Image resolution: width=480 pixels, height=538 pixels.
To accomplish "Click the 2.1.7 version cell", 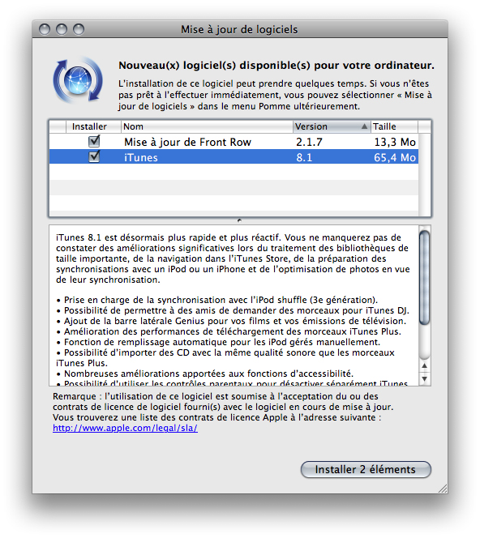I will coord(309,142).
